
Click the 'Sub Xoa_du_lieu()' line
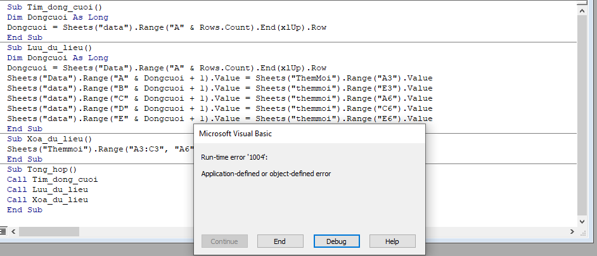(x=49, y=139)
